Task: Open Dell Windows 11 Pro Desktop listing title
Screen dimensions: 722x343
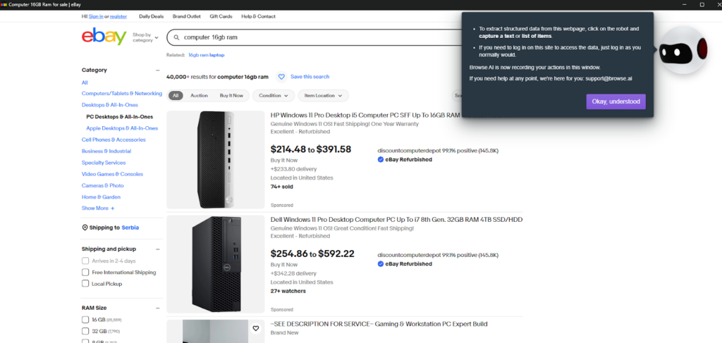Action: pyautogui.click(x=396, y=220)
